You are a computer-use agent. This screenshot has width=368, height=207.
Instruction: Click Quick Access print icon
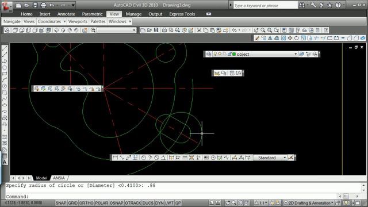tap(43, 5)
